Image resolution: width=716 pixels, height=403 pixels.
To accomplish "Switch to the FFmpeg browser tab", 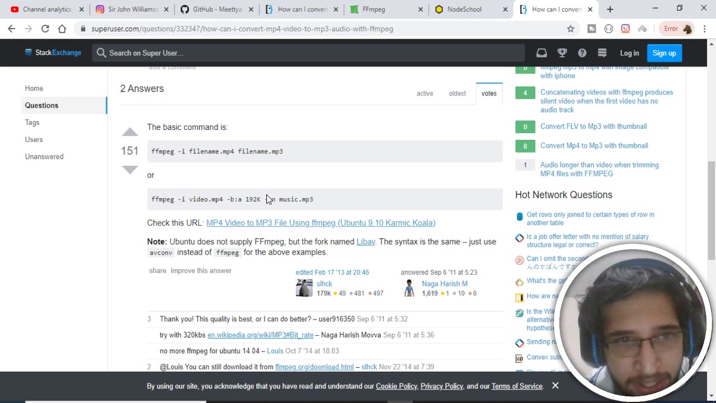I will [373, 10].
